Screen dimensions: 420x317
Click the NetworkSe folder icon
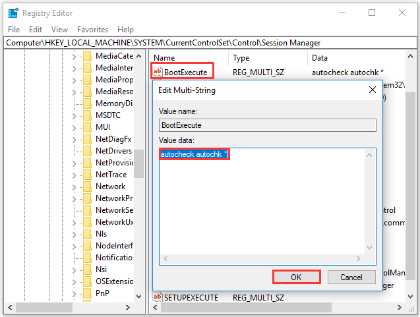[x=87, y=210]
